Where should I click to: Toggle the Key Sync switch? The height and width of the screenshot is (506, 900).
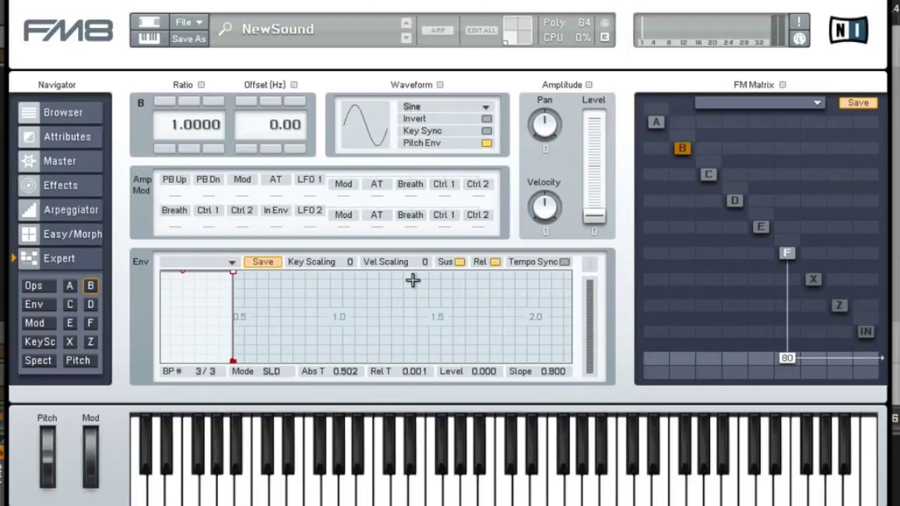487,131
